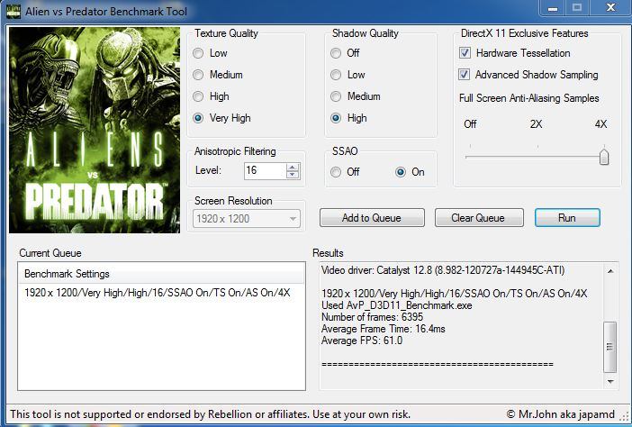Click the Run button

[x=567, y=218]
